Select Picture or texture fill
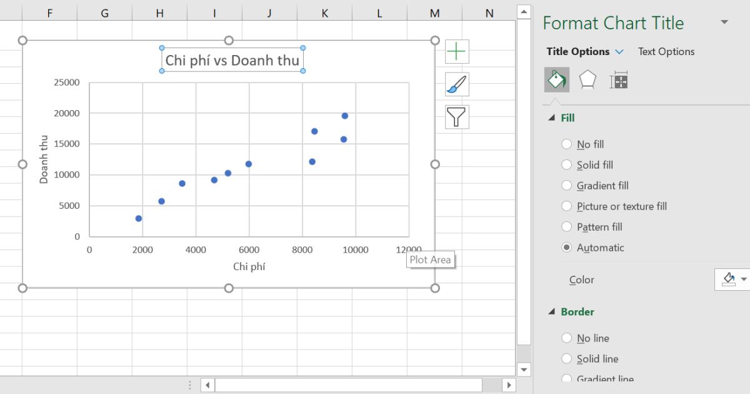 click(x=567, y=206)
